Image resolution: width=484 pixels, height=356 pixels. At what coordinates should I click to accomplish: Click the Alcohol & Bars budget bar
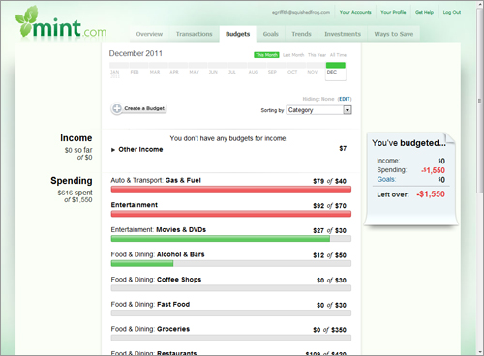pos(231,263)
